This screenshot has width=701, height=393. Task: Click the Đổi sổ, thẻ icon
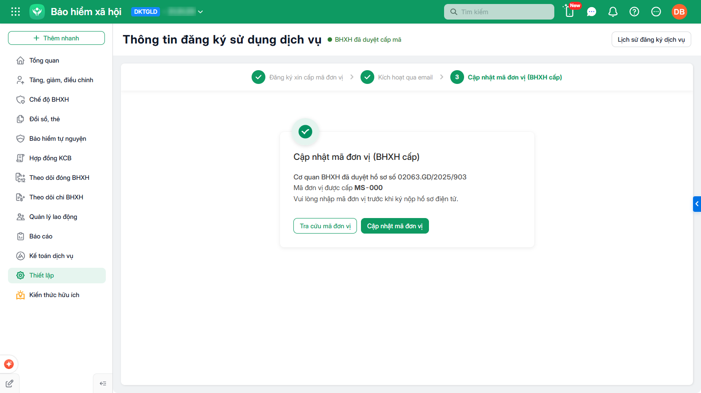pyautogui.click(x=20, y=119)
